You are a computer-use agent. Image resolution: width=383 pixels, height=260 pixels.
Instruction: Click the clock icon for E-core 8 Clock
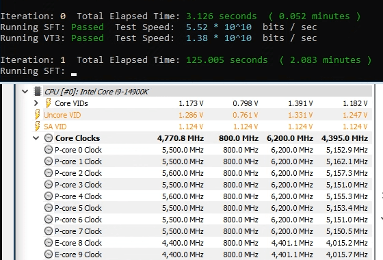(x=49, y=243)
